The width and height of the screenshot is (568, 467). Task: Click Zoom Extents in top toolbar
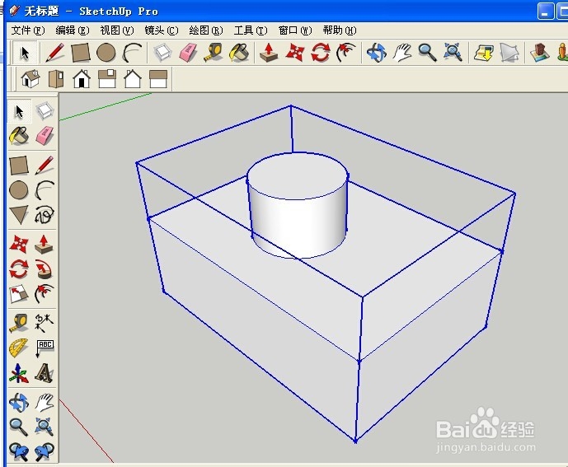tap(453, 53)
